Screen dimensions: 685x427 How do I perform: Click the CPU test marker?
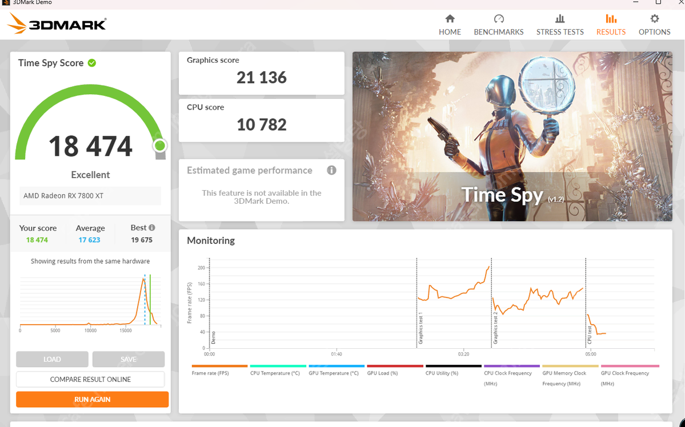[590, 335]
